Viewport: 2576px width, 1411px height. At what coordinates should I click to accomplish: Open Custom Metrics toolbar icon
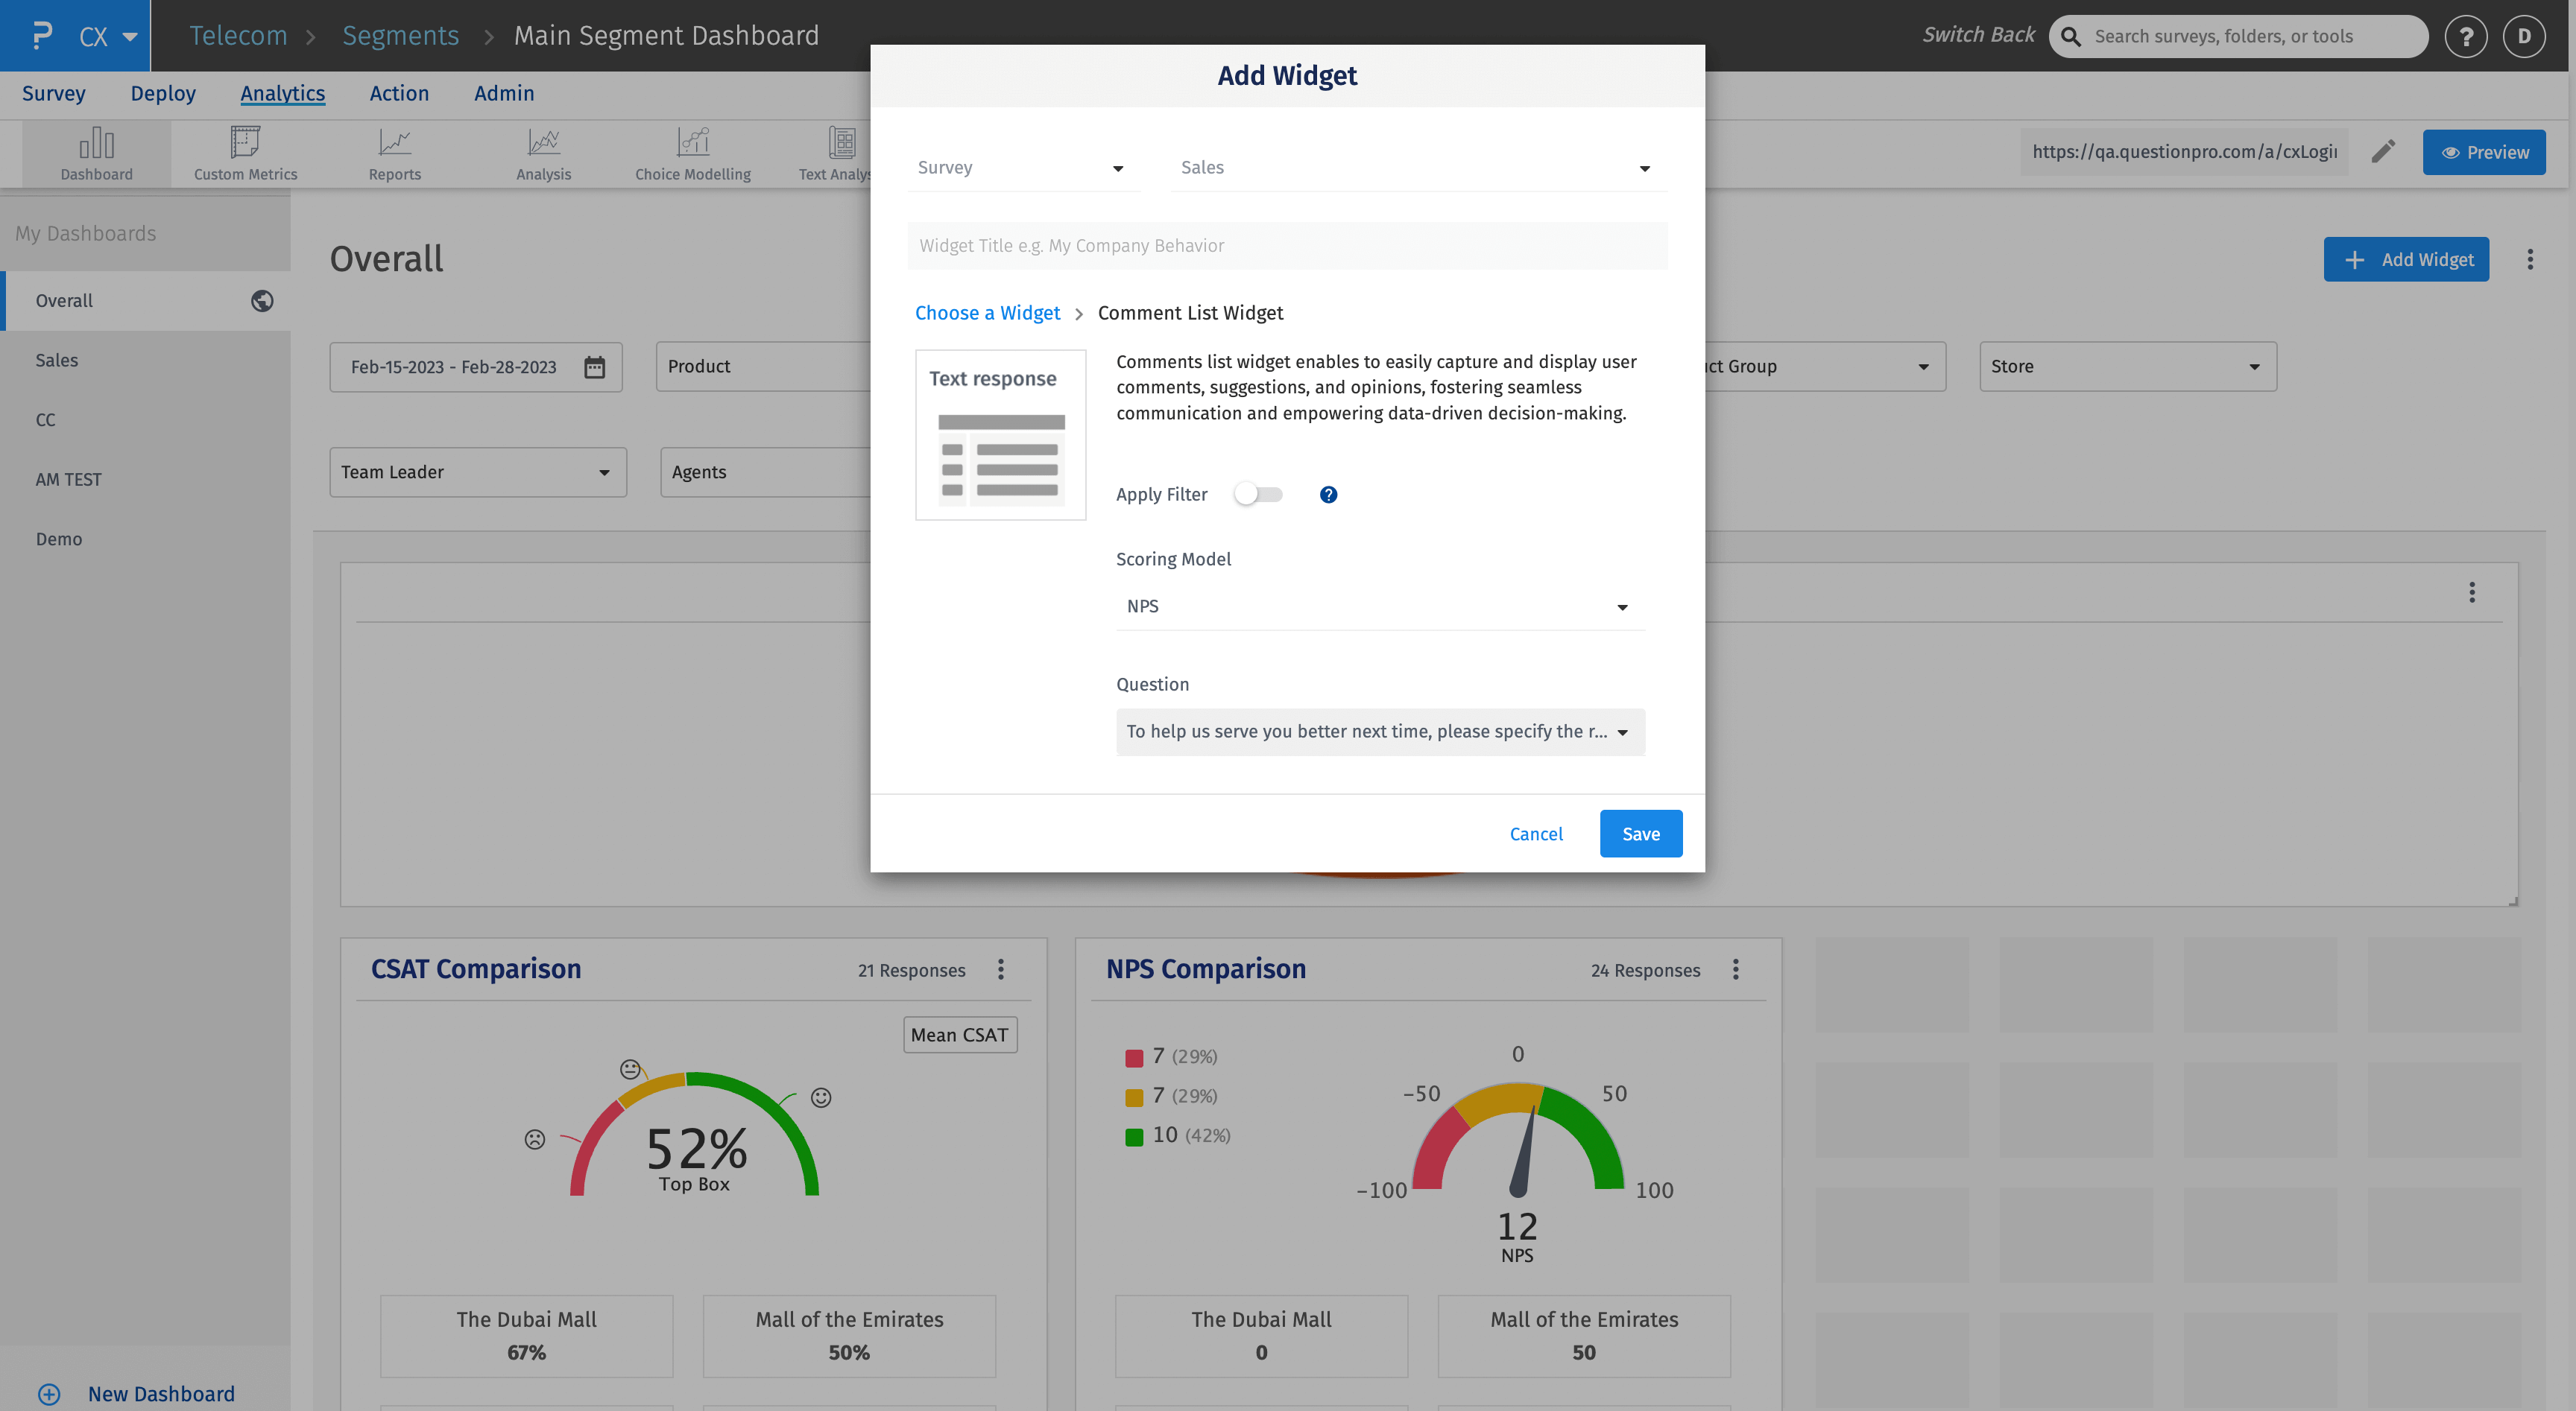click(245, 143)
